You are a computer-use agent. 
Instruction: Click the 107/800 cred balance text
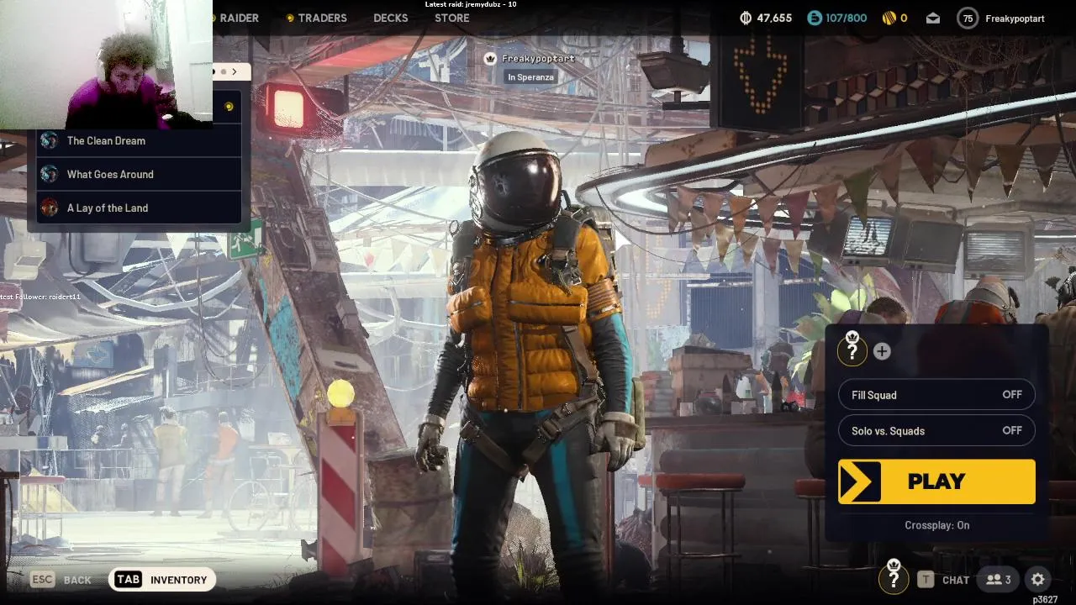coord(847,18)
